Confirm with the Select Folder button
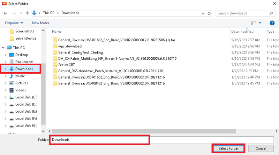279x155 pixels. point(228,149)
